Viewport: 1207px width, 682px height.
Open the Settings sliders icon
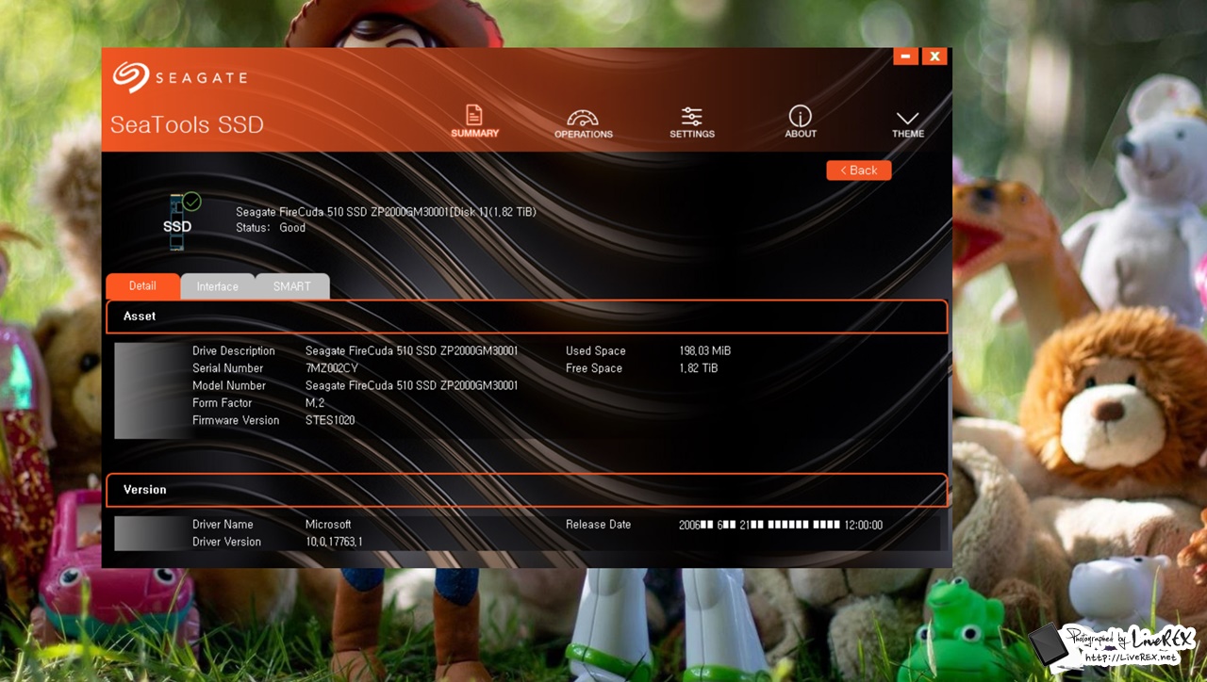point(692,122)
